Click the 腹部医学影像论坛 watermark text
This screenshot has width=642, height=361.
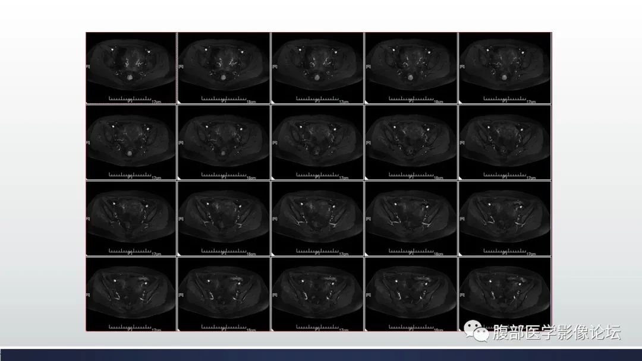(x=556, y=332)
